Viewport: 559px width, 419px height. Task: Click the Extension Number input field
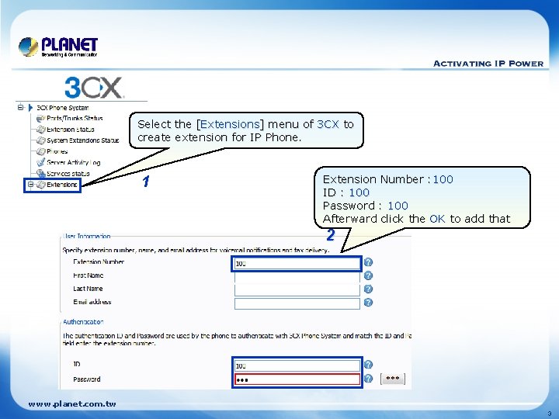[297, 264]
